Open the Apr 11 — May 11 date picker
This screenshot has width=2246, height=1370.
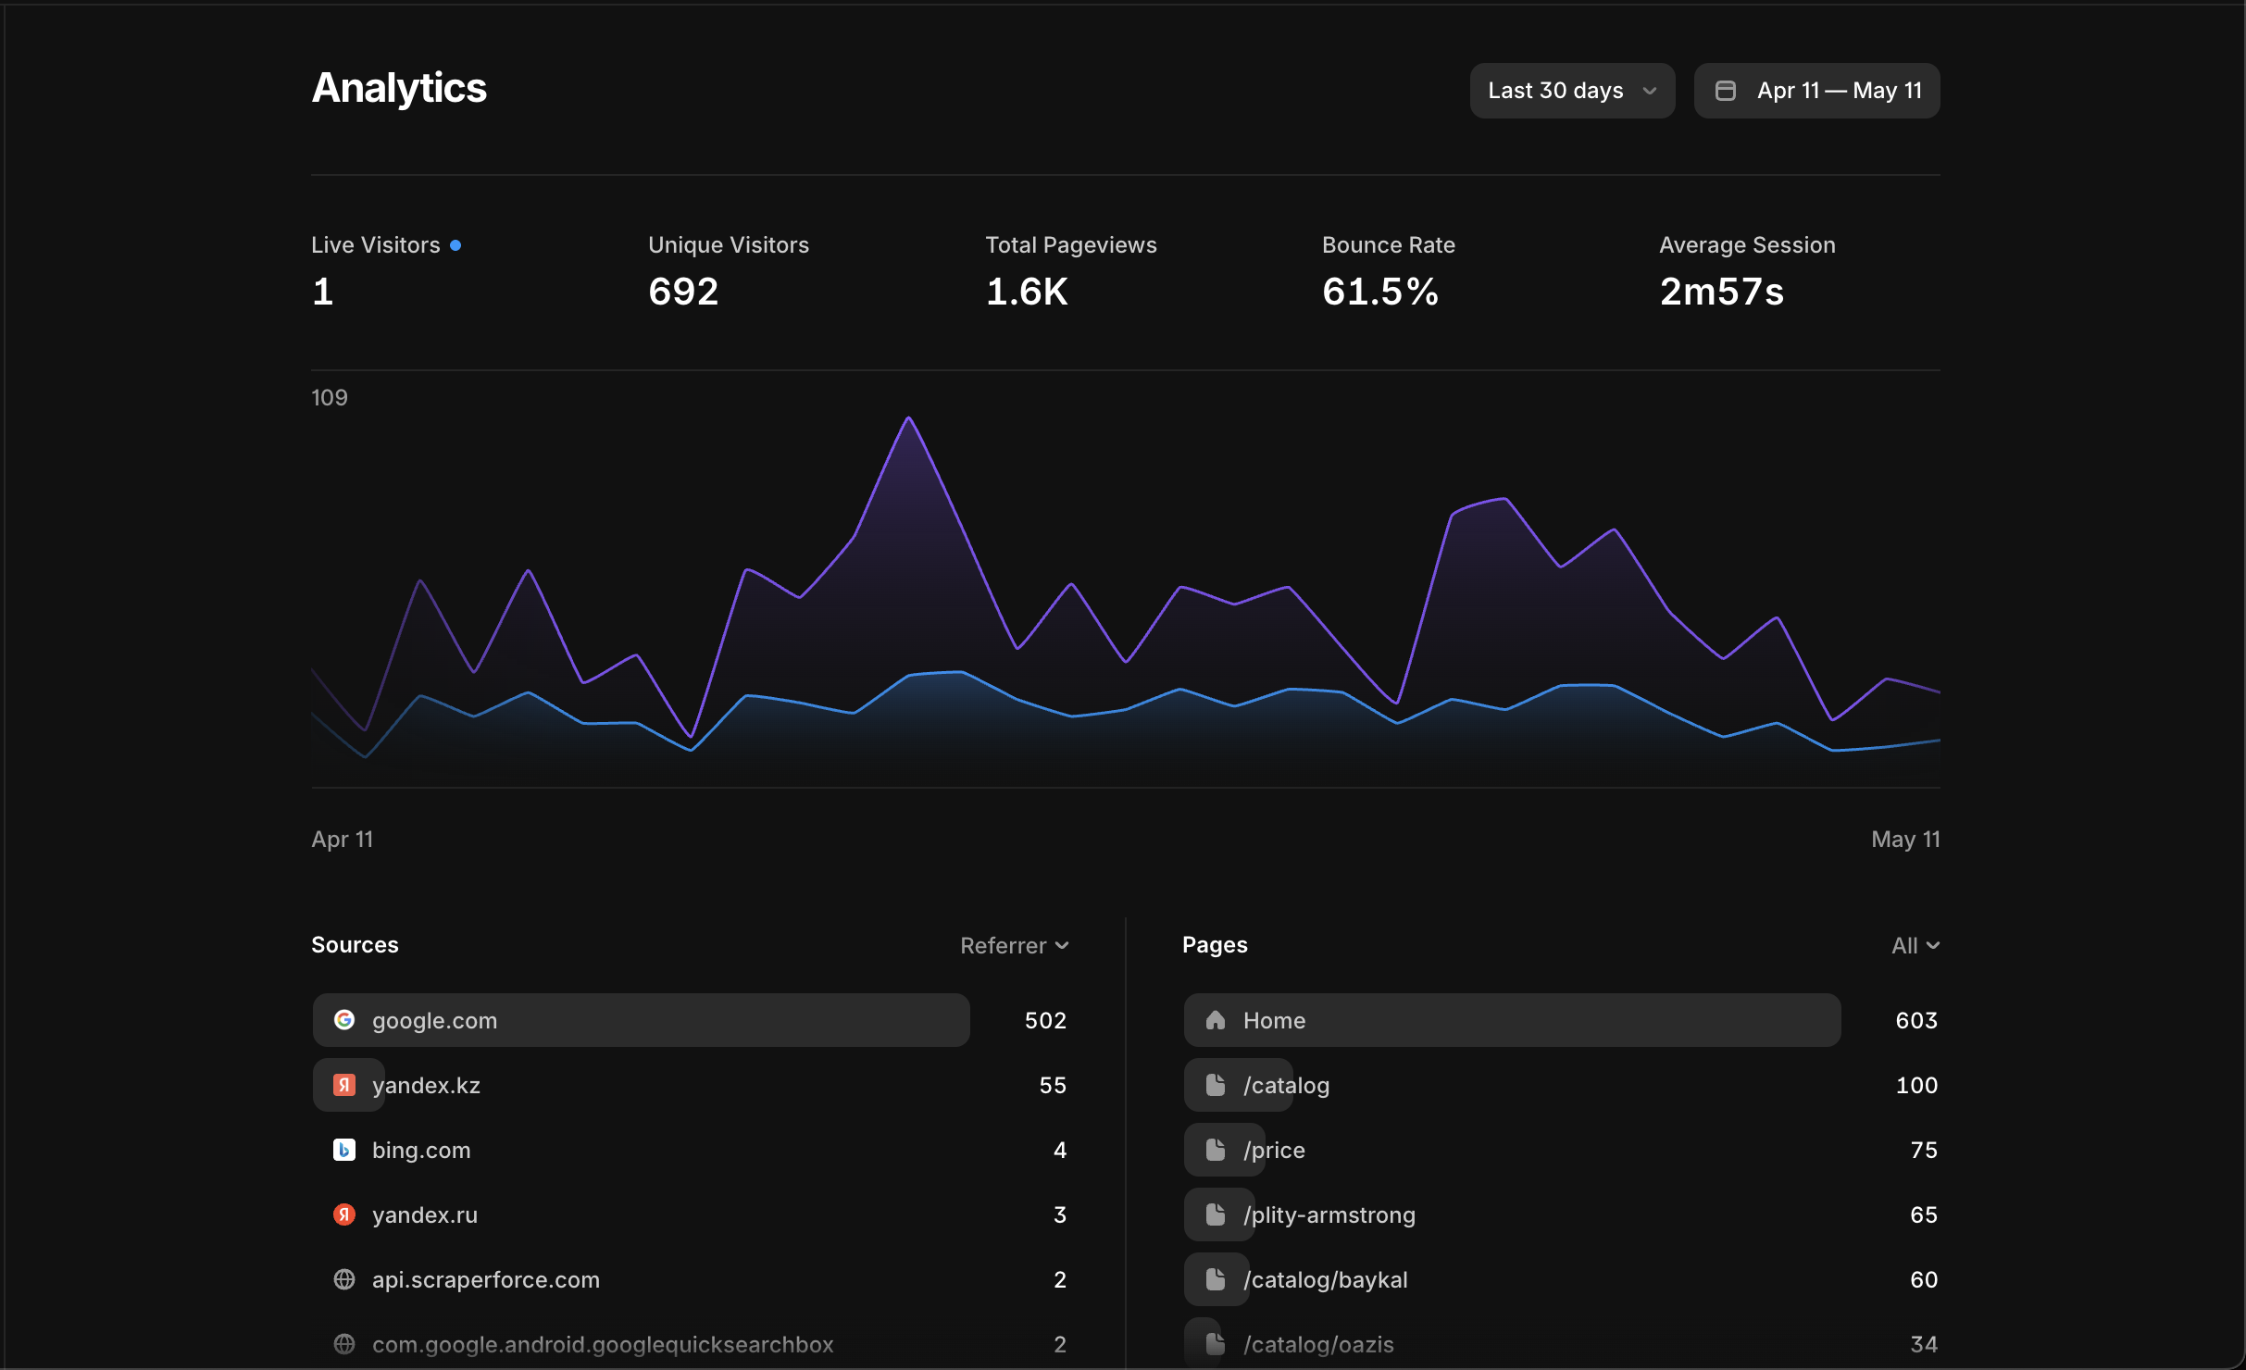coord(1816,91)
